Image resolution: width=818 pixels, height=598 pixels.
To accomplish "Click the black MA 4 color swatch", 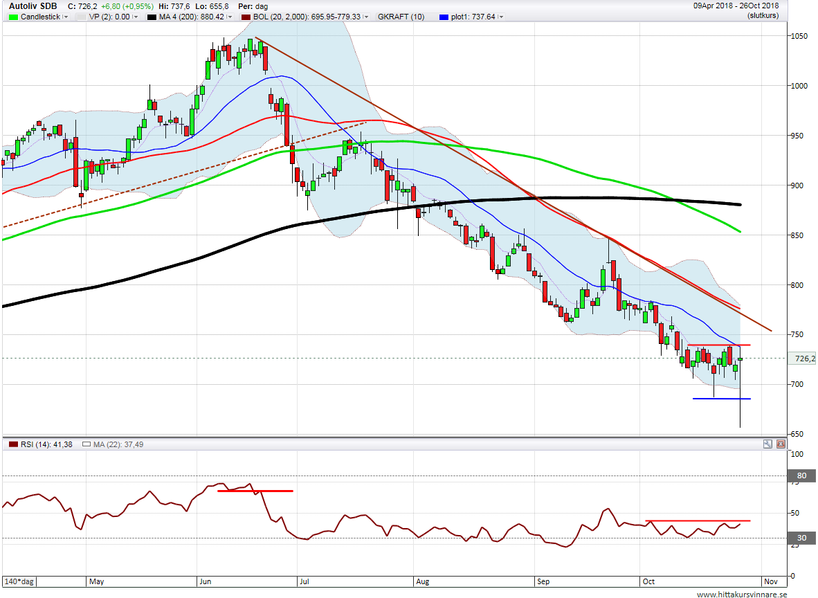I will click(x=152, y=17).
